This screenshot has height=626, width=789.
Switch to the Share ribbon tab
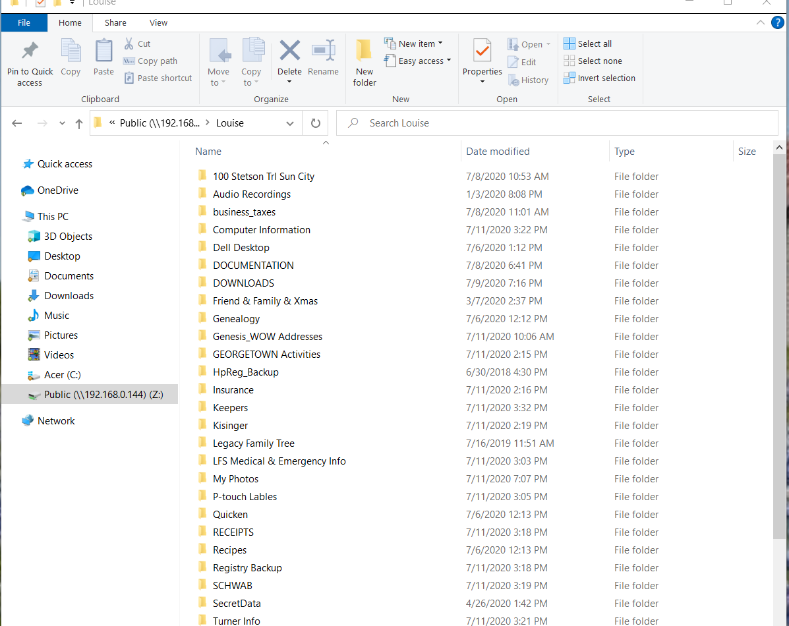[x=115, y=22]
